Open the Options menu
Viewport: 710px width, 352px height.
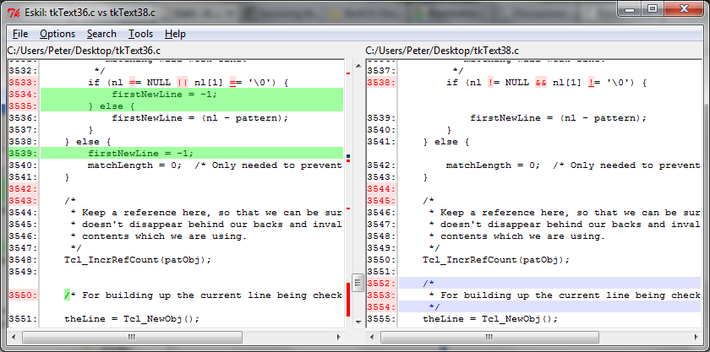point(57,34)
